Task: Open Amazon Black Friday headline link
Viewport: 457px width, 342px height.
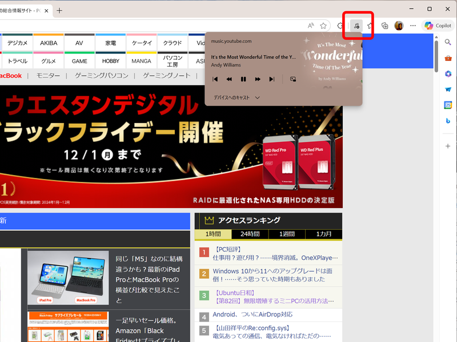Action: [148, 331]
